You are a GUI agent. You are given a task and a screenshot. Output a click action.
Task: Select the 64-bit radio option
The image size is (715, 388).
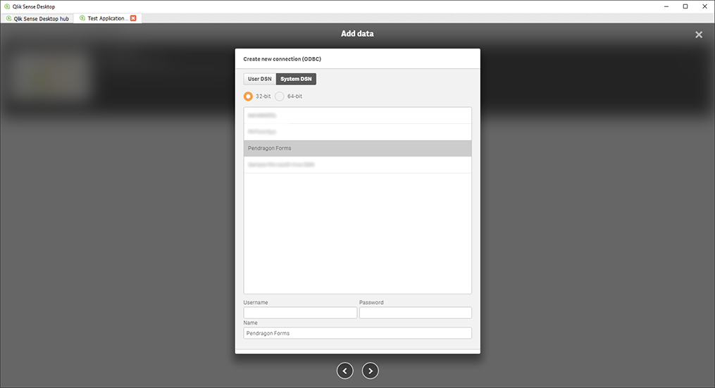pos(280,96)
